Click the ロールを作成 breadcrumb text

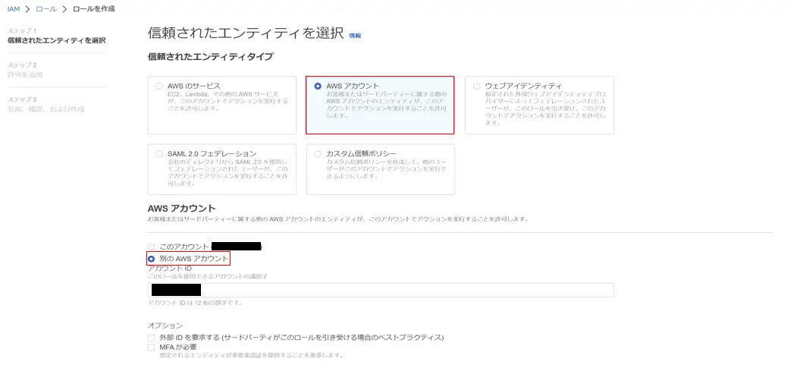94,9
